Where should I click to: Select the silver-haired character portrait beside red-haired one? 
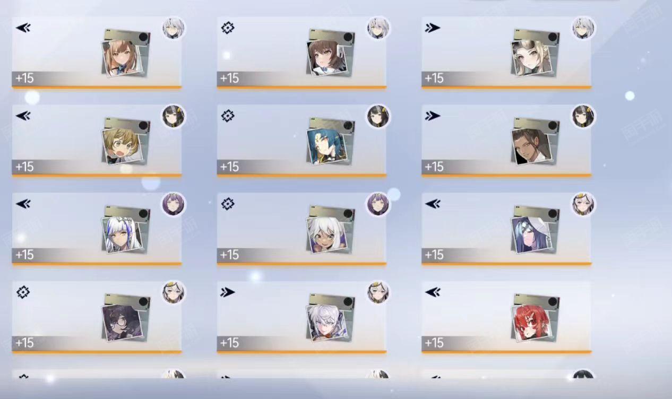326,323
